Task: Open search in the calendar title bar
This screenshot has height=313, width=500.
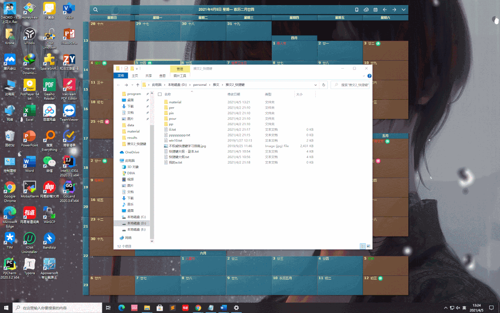Action: 95,9
